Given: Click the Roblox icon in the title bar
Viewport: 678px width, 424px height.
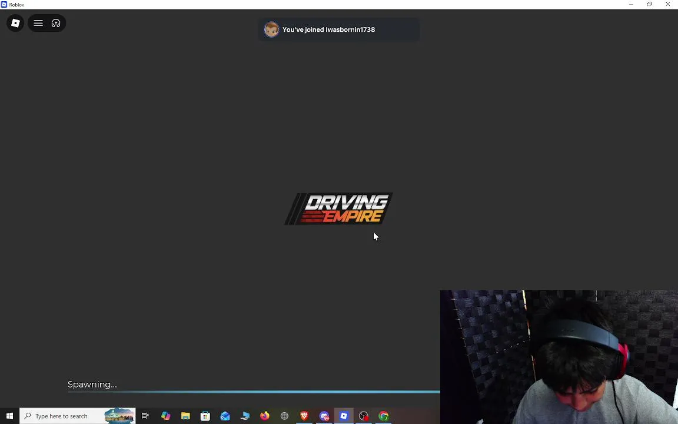Looking at the screenshot, I should (4, 4).
